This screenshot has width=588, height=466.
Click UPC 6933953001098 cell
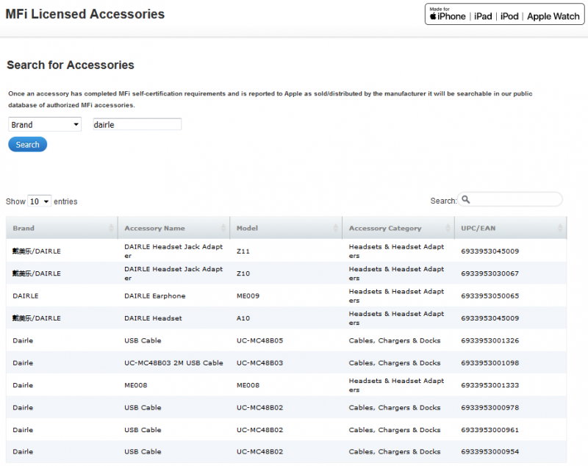[490, 363]
